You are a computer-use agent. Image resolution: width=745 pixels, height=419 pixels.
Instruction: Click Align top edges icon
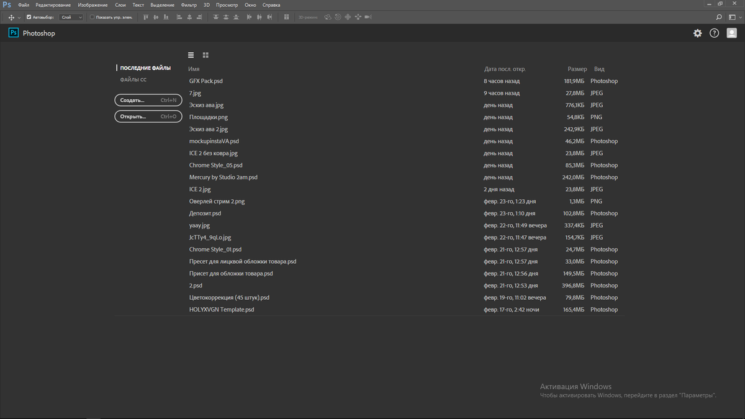pyautogui.click(x=146, y=17)
